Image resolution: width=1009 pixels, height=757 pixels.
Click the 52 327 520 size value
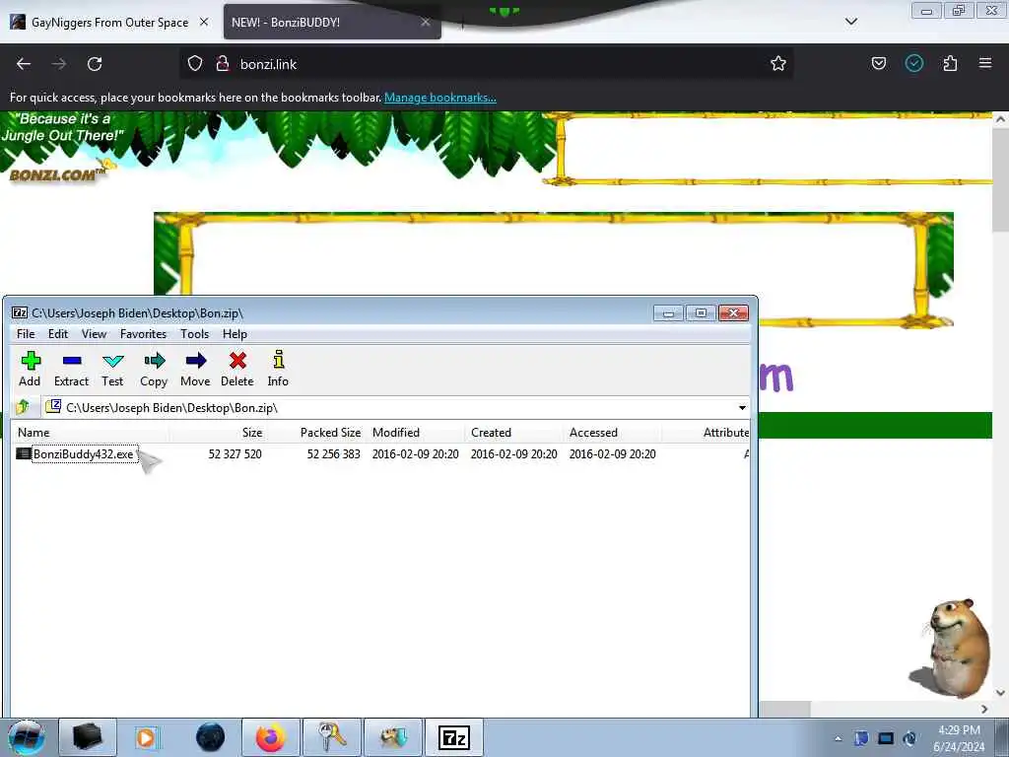[x=235, y=453]
